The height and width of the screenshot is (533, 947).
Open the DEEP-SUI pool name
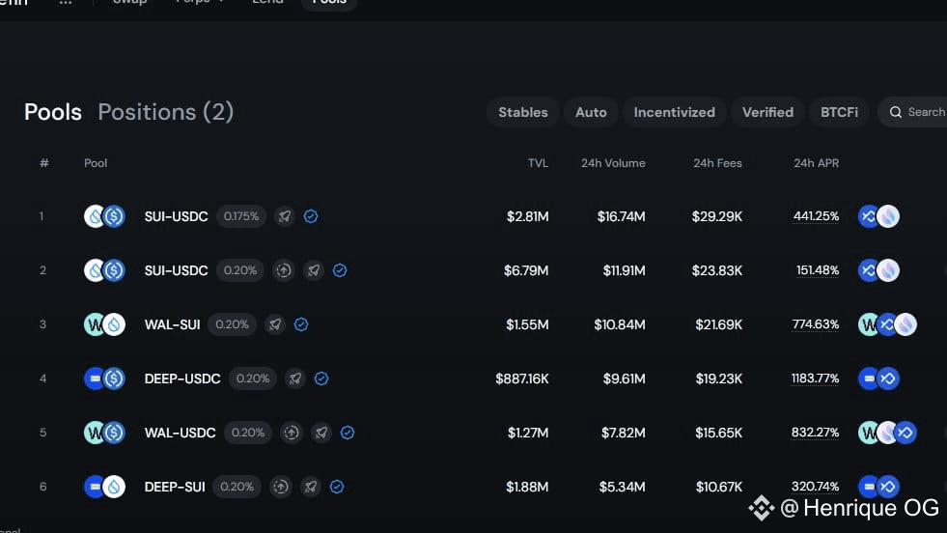click(x=175, y=487)
